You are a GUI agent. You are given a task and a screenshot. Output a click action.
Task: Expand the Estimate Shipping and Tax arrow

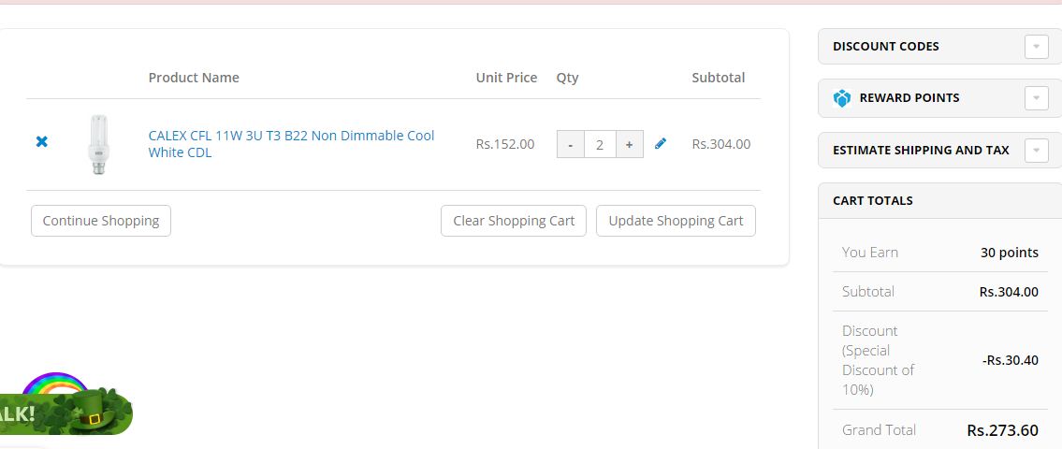pyautogui.click(x=1036, y=150)
